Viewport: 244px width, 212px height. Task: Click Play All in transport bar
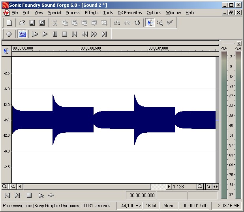(x=35, y=34)
